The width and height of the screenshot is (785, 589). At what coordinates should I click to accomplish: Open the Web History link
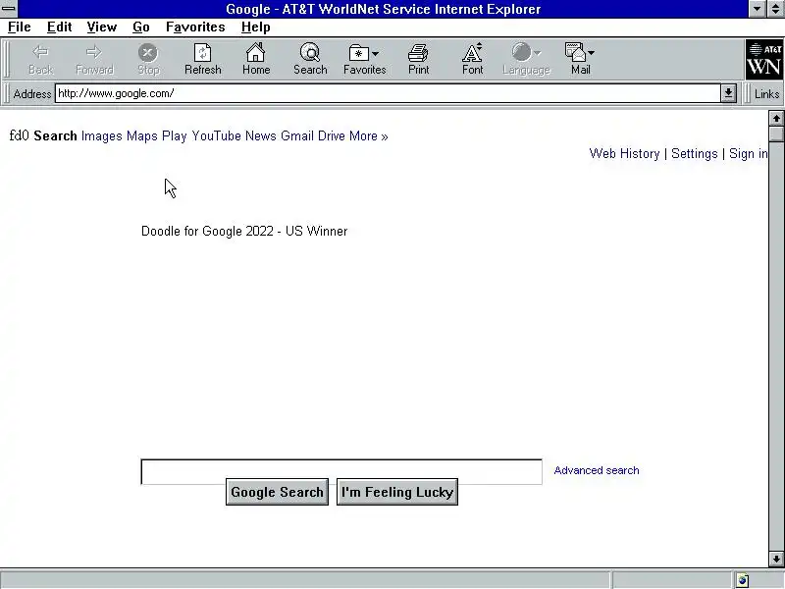coord(624,154)
